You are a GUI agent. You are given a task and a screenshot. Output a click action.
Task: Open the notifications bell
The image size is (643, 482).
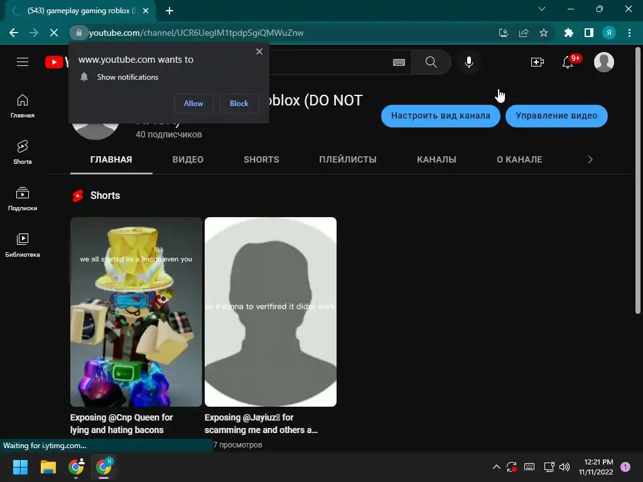[x=568, y=62]
